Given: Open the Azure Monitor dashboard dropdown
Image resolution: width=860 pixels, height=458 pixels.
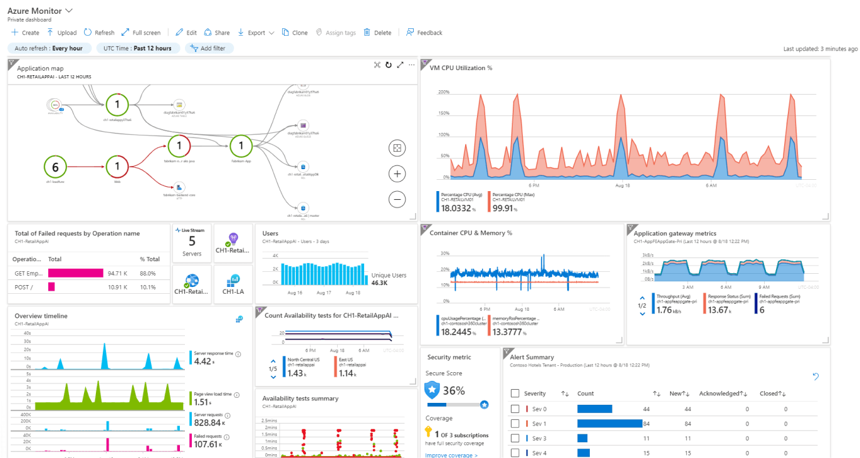Looking at the screenshot, I should tap(69, 10).
